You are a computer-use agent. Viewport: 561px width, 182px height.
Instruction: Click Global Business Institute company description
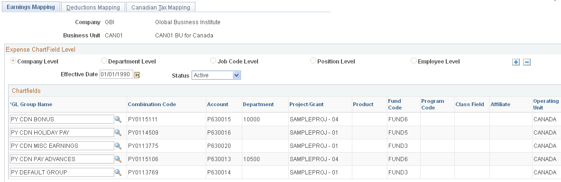click(x=187, y=22)
